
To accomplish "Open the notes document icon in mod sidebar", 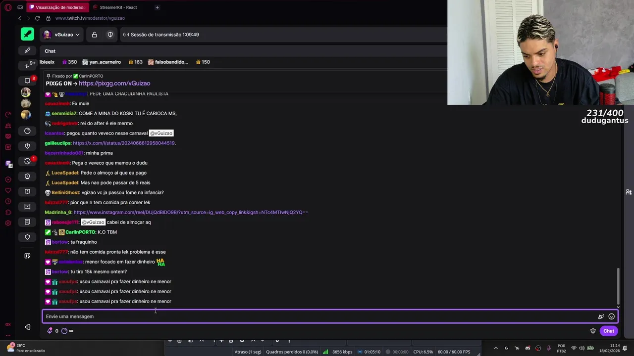I will click(x=27, y=222).
